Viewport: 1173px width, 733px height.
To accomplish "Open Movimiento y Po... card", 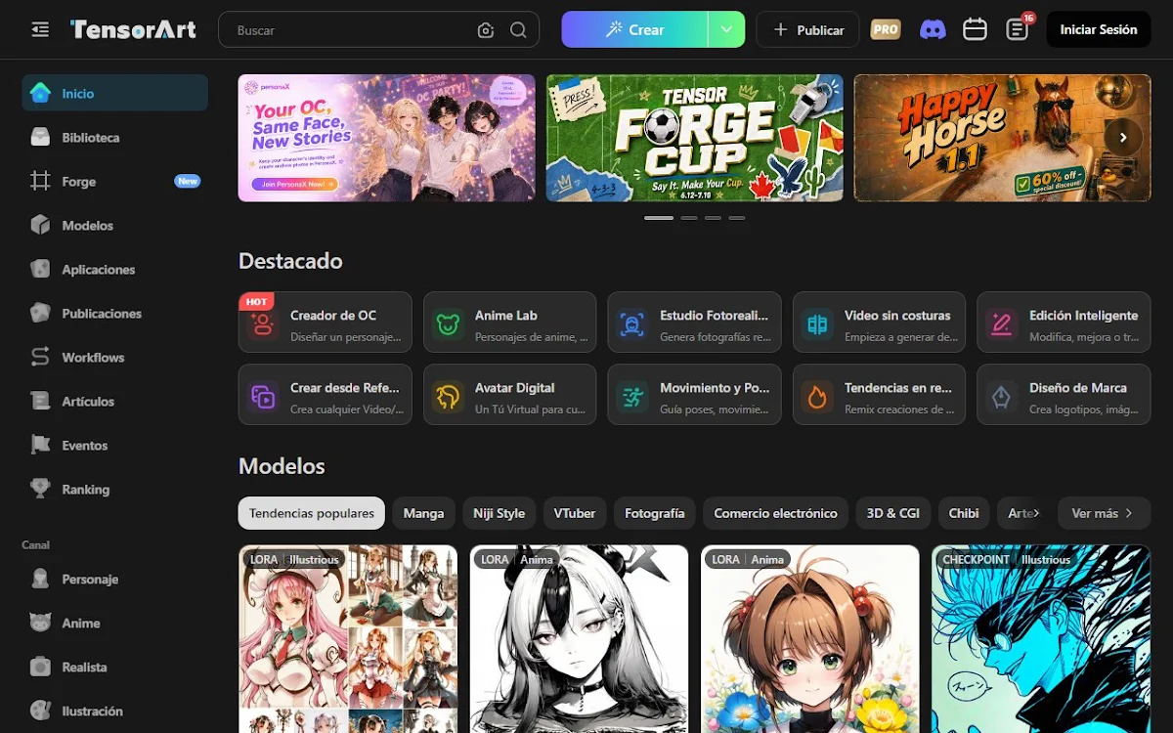I will [x=694, y=394].
